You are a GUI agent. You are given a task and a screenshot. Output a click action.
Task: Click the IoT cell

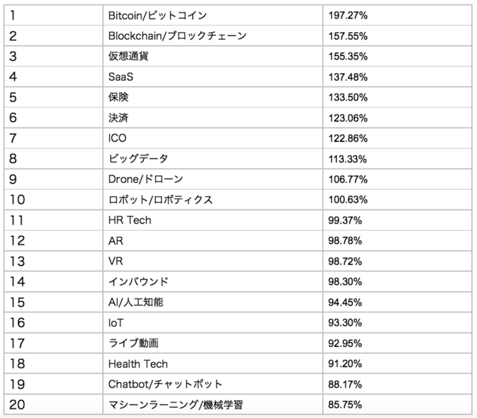[x=116, y=323]
